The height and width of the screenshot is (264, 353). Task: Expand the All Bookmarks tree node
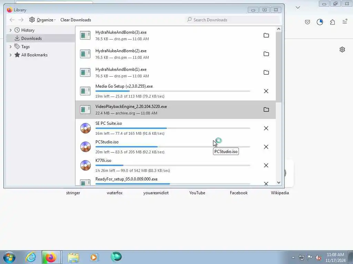[10, 55]
